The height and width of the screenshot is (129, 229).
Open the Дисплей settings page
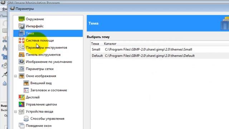(x=33, y=97)
